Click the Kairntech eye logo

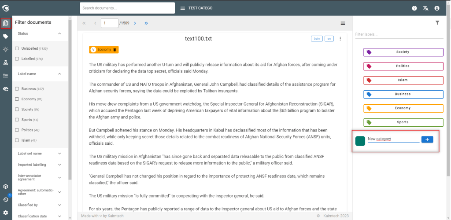pos(6,8)
